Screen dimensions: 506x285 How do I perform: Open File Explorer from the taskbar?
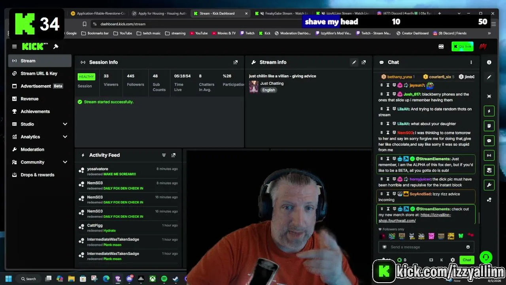click(x=71, y=279)
